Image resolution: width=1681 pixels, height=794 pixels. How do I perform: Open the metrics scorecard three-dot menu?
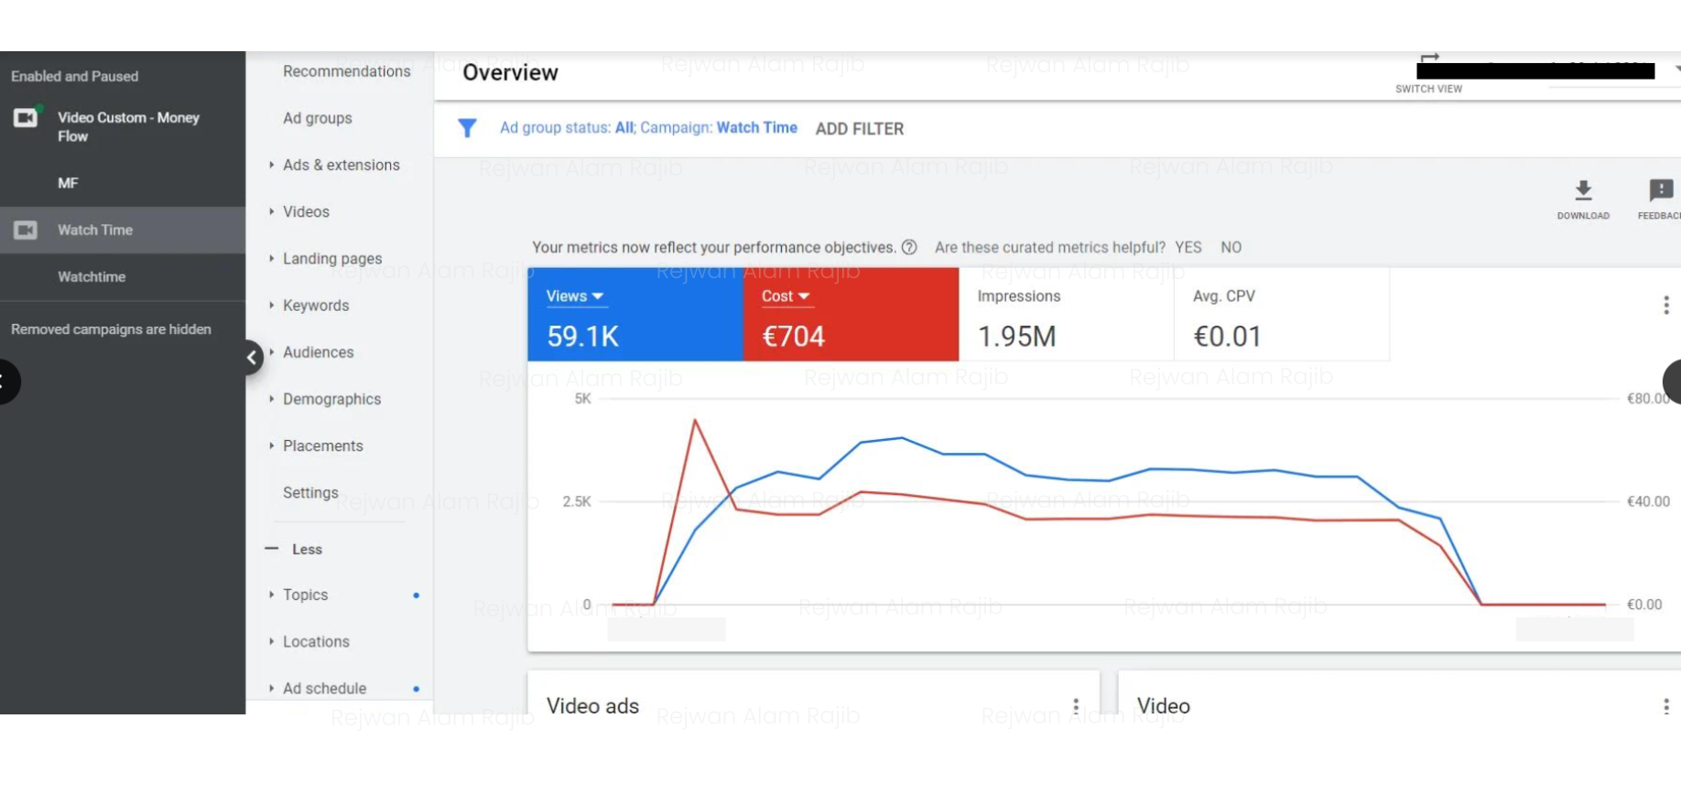1665,306
